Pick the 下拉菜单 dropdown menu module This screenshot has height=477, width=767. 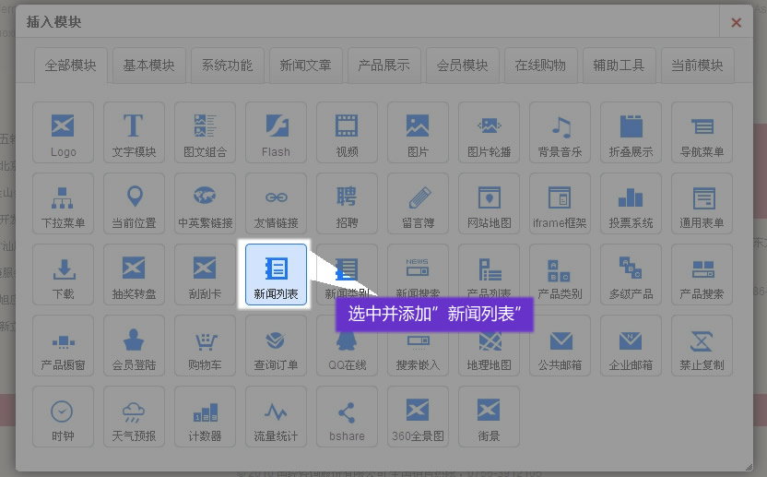[63, 203]
